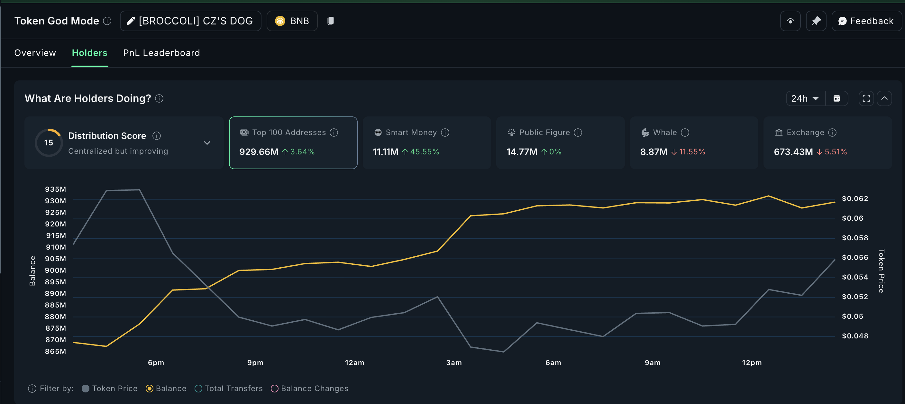The width and height of the screenshot is (905, 404).
Task: Select the Balance Changes filter
Action: tap(275, 389)
